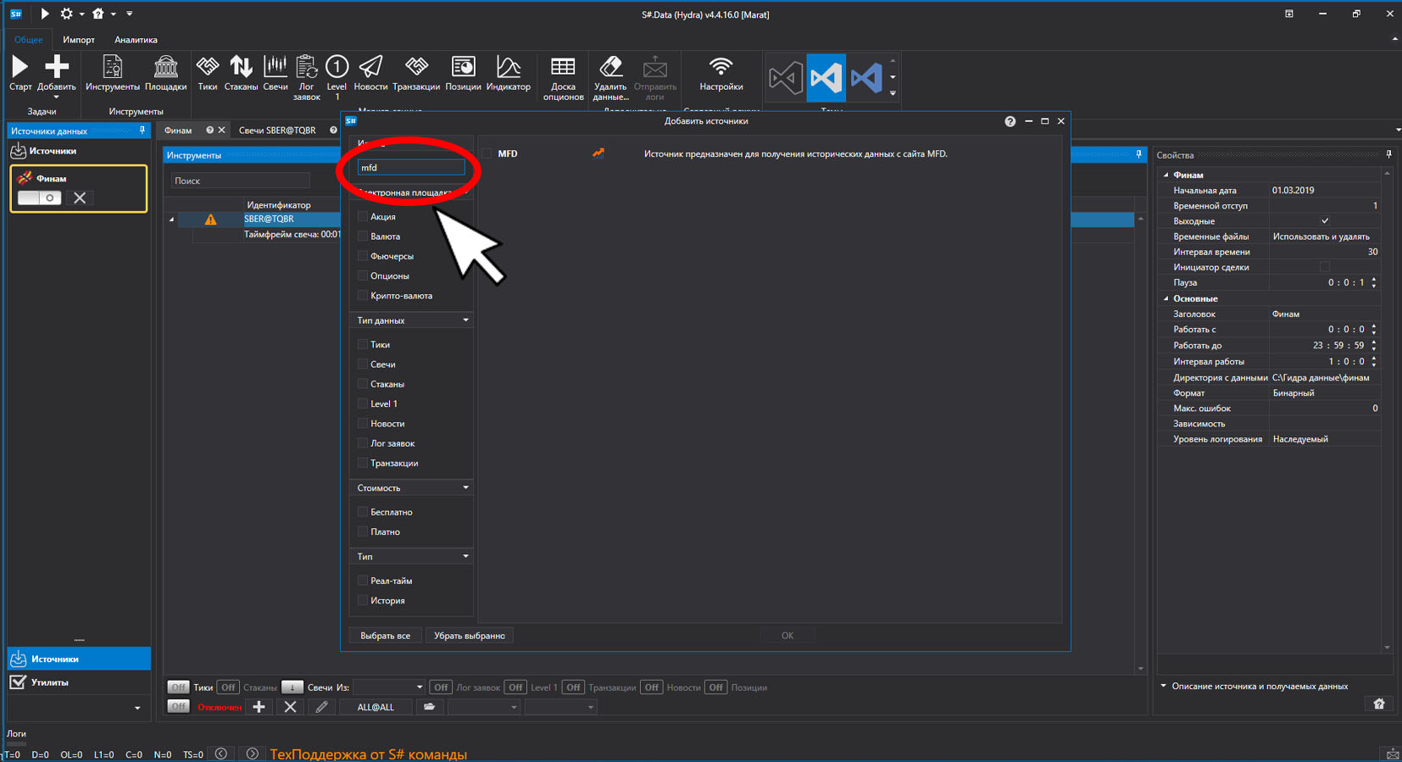Click the Удалить данные eraser icon

[x=610, y=67]
